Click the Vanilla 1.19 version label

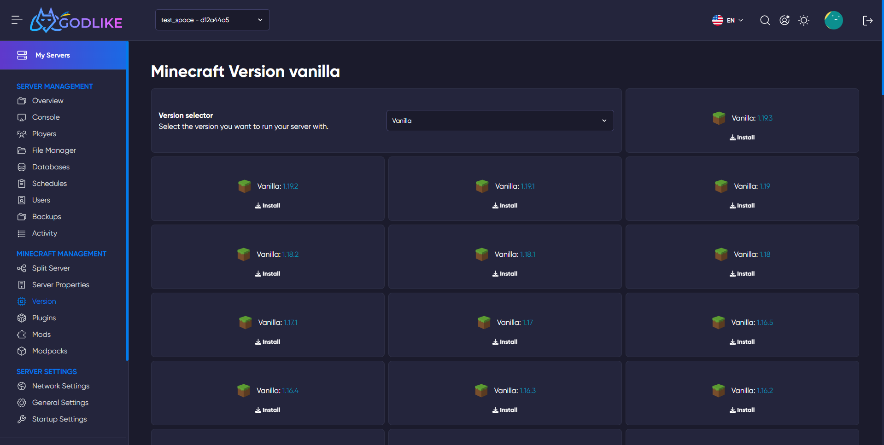752,186
